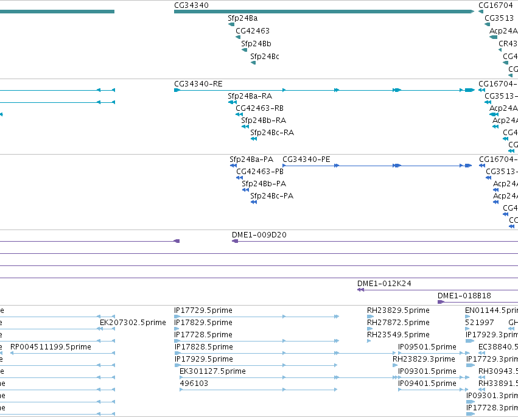The width and height of the screenshot is (518, 417).
Task: Select the EK301127.5prime EST label
Action: tap(212, 371)
